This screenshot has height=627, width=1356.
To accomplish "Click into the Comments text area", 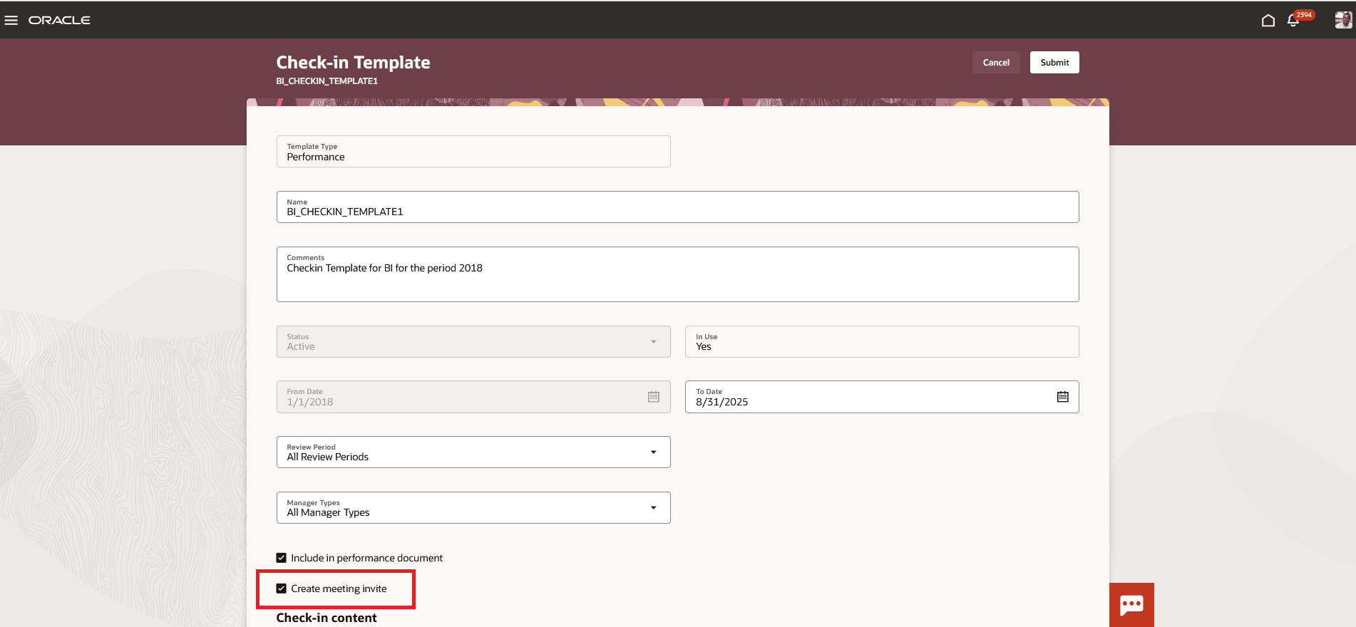I will click(677, 274).
